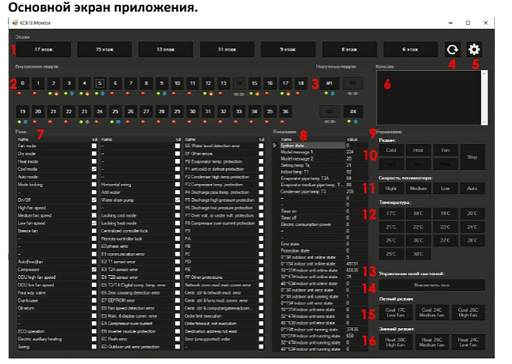Click the Heat mode button
Screen dimensions: 512x364
418,150
